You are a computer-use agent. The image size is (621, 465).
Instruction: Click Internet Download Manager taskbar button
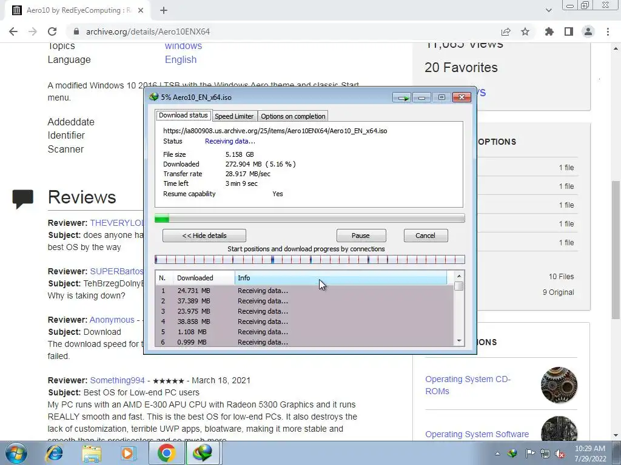pyautogui.click(x=203, y=453)
